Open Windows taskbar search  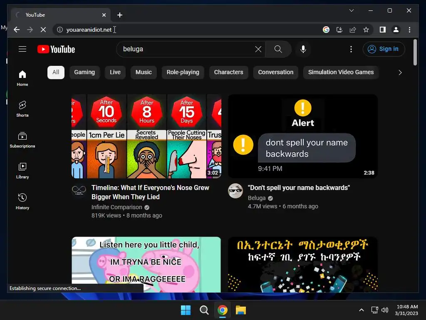click(x=204, y=310)
